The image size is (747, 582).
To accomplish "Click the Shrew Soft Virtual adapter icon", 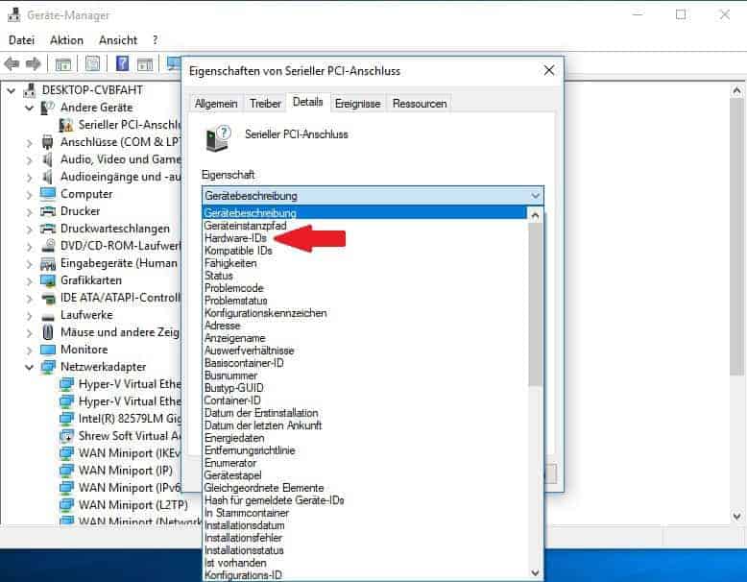I will point(66,436).
